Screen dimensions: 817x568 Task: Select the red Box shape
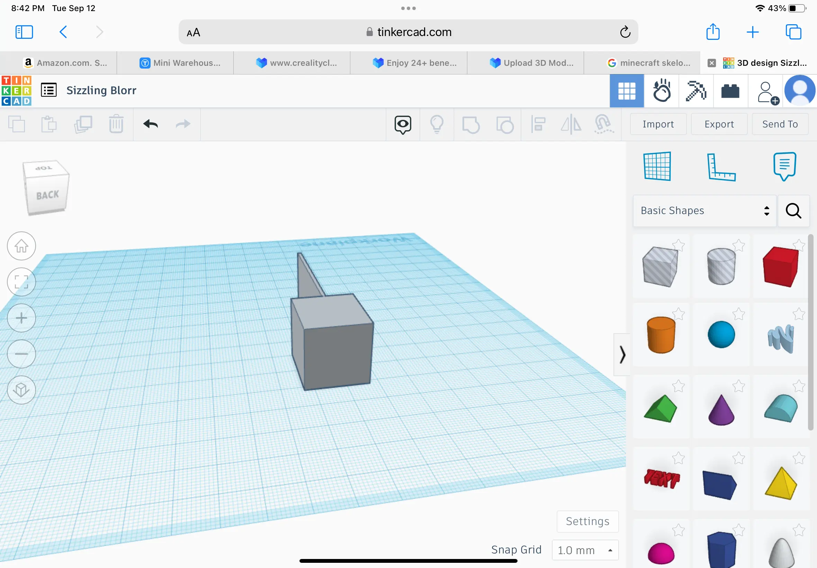pyautogui.click(x=780, y=267)
